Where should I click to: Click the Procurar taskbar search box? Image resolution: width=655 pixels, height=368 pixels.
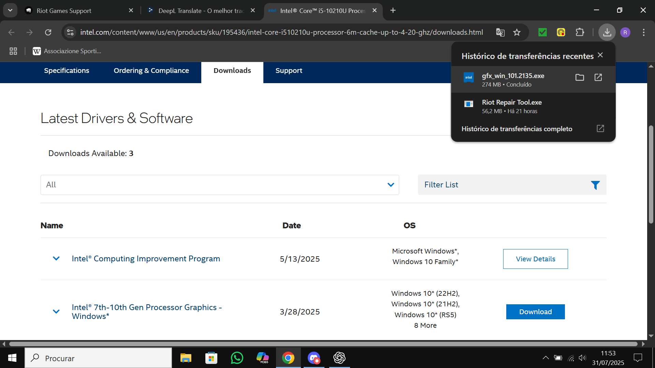98,358
